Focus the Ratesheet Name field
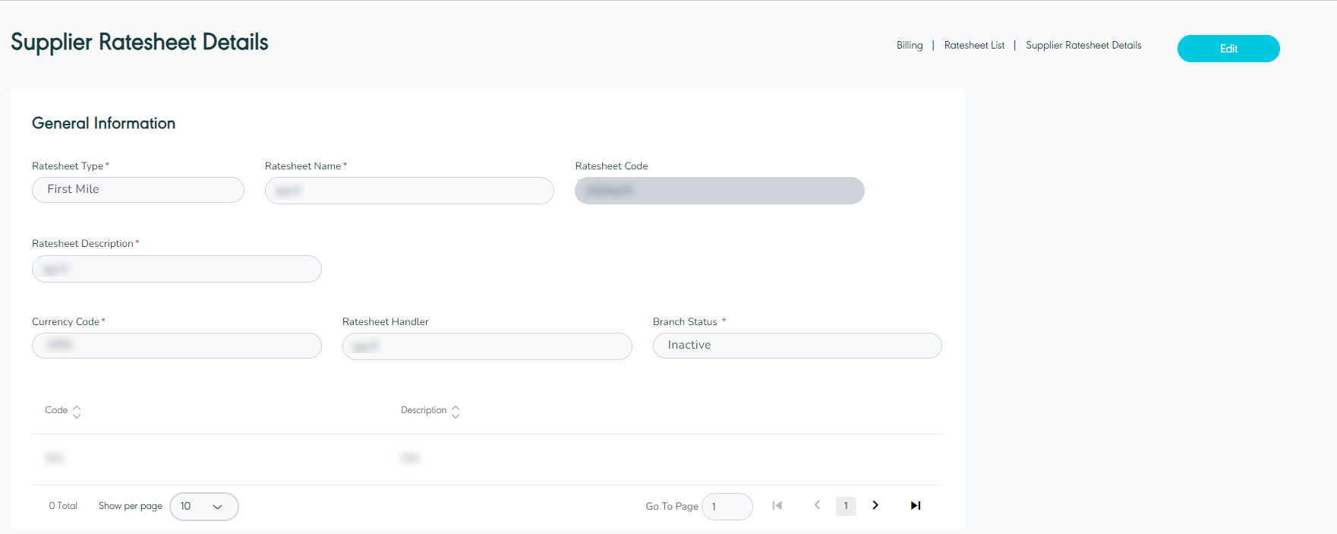 point(409,191)
